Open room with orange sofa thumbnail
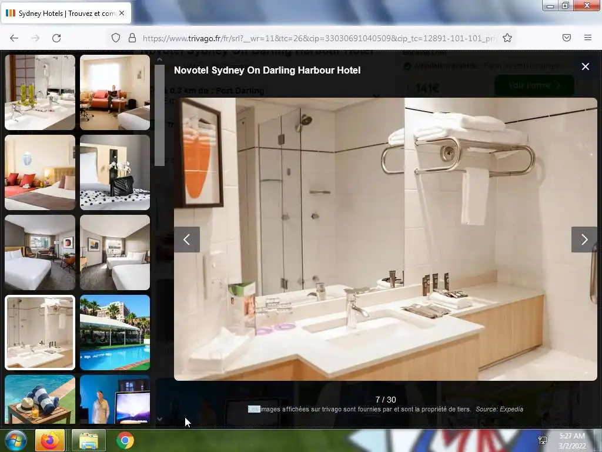The image size is (602, 452). pos(115,92)
